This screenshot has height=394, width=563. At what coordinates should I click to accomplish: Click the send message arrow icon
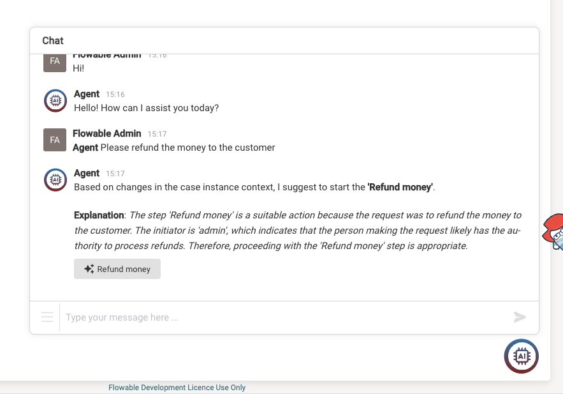(520, 317)
